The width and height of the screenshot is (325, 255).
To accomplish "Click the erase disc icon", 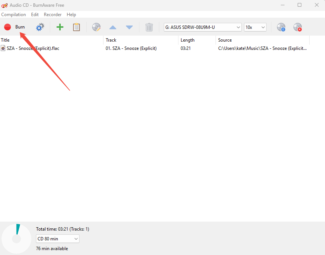I will [298, 27].
